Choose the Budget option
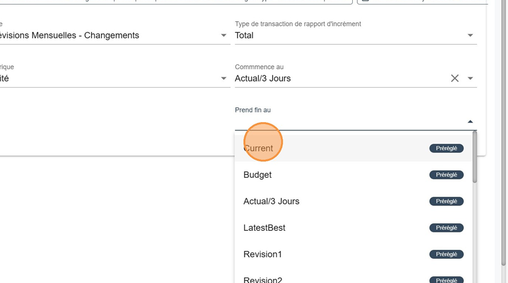This screenshot has width=508, height=283. coord(257,175)
